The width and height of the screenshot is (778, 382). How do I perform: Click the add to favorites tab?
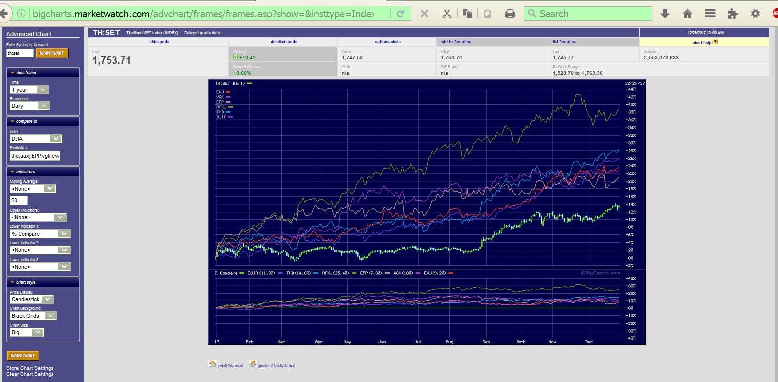click(x=492, y=42)
